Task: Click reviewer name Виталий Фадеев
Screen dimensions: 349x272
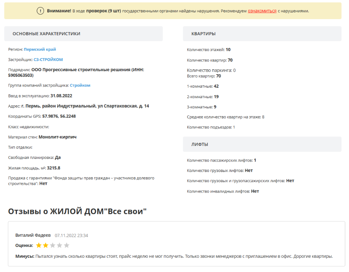Action: tap(33, 235)
